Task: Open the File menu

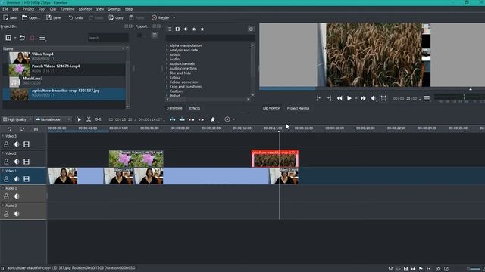Action: click(x=5, y=9)
